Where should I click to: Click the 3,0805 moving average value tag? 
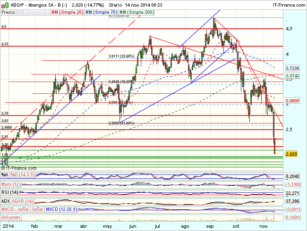coord(292,101)
